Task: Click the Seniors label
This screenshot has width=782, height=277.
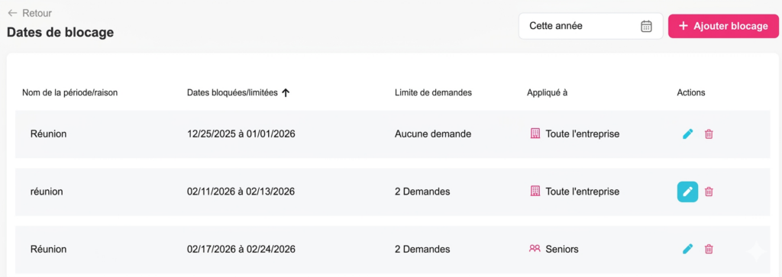Action: pyautogui.click(x=562, y=249)
